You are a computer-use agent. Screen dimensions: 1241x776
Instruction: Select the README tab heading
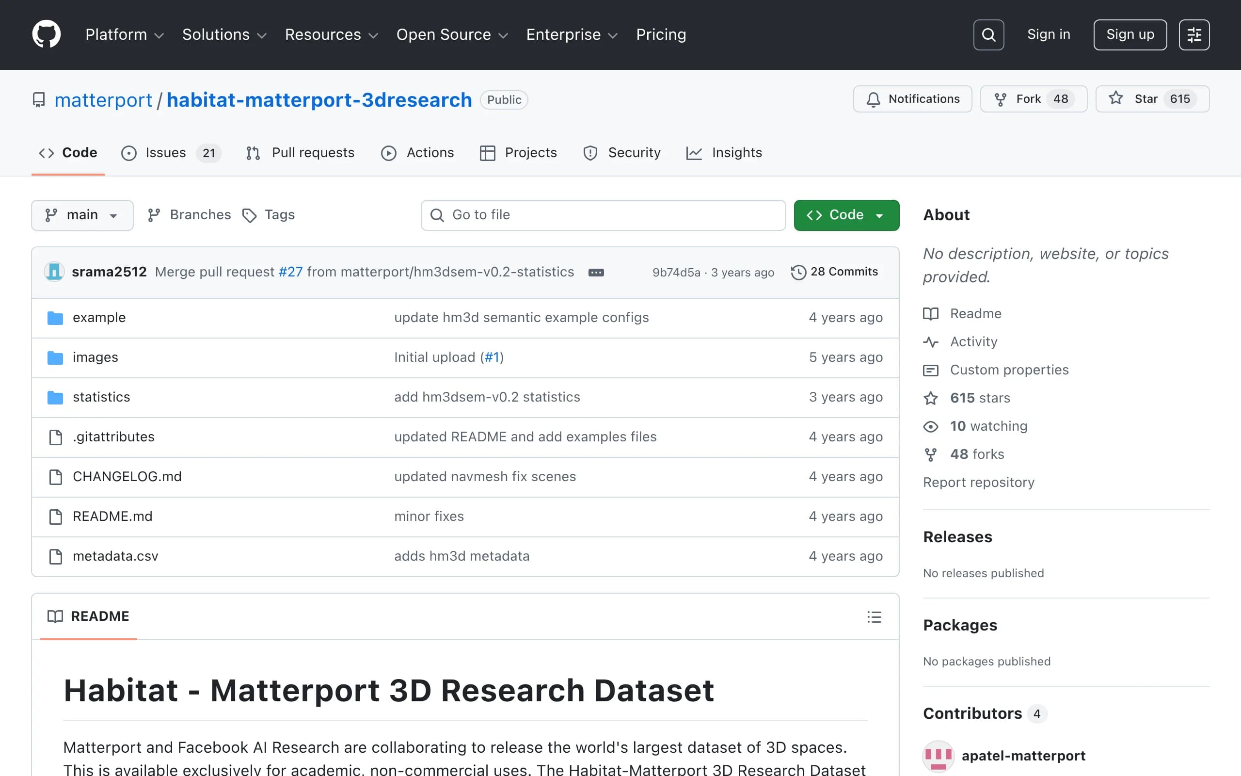(x=88, y=616)
